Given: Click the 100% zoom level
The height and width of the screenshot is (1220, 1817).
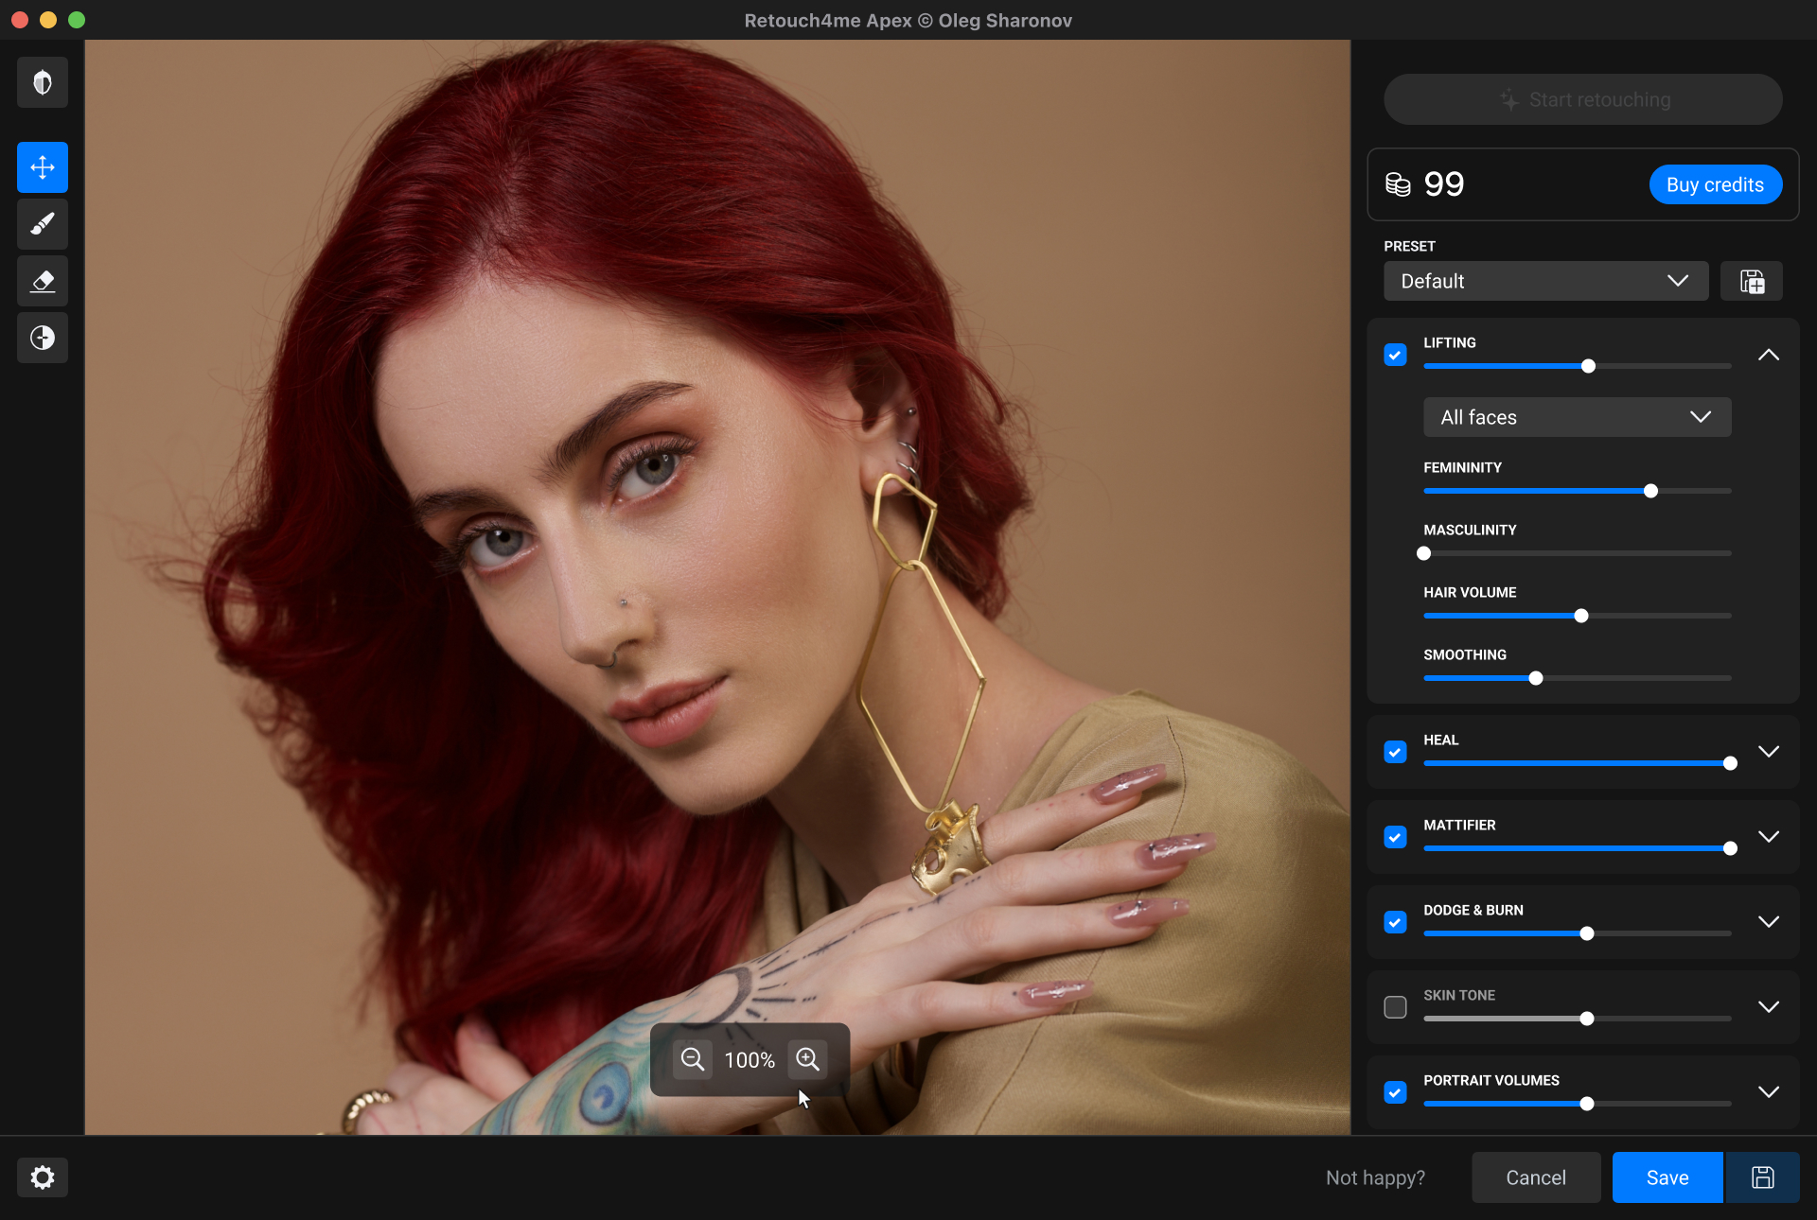Looking at the screenshot, I should (x=750, y=1060).
